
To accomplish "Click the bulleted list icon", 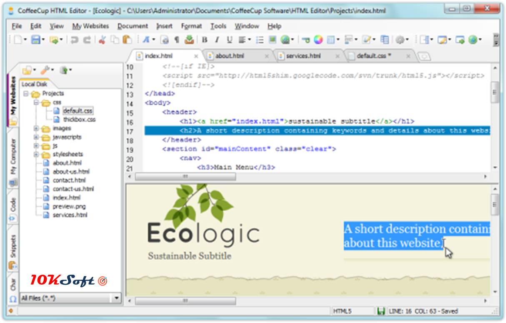I will [x=260, y=40].
